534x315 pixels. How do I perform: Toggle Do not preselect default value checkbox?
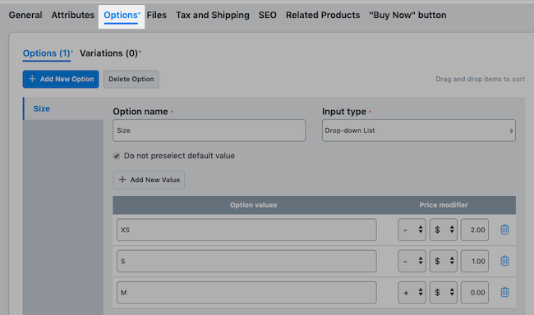[x=117, y=156]
